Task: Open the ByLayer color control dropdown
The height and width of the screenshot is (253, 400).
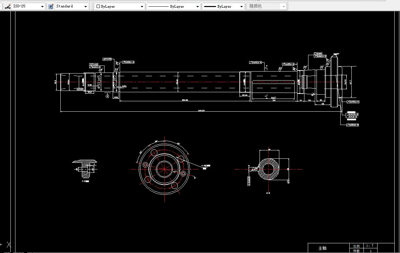Action: click(120, 6)
